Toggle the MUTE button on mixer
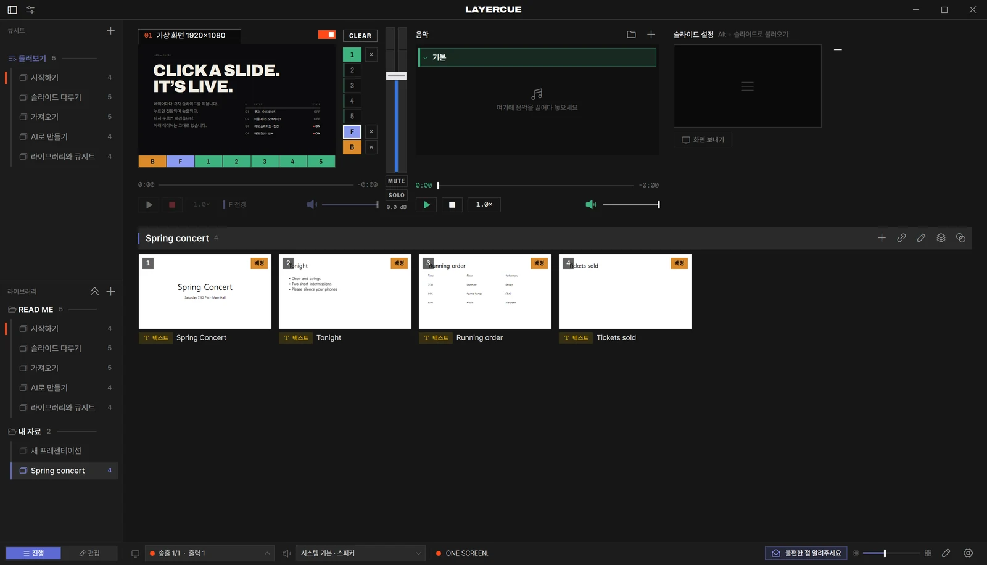The image size is (987, 565). coord(397,181)
